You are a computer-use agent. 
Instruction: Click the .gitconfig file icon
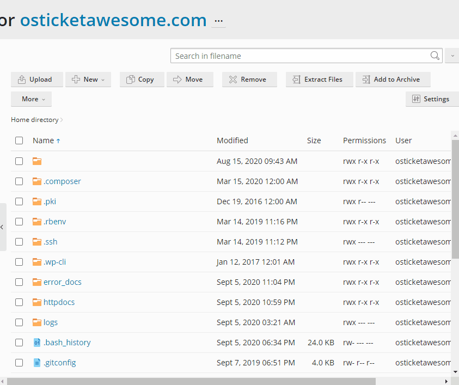pos(37,363)
